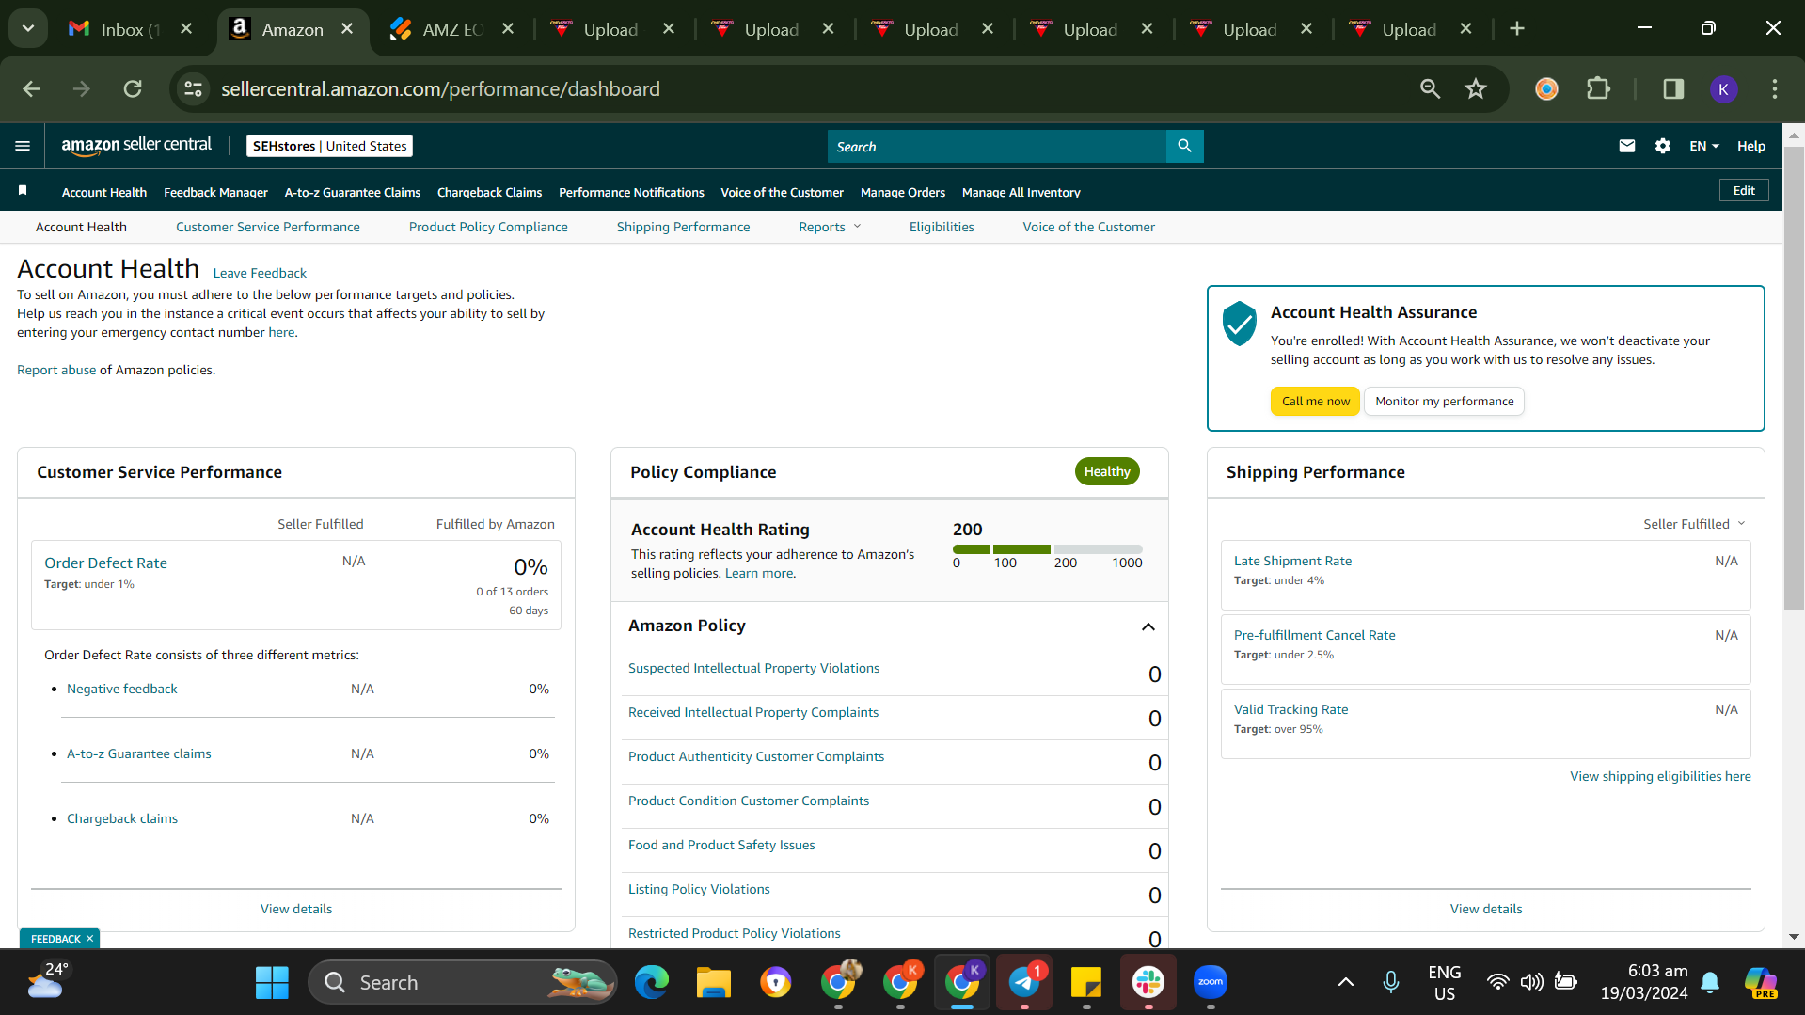Open Suspected Intellectual Property Violations link
The width and height of the screenshot is (1805, 1015).
click(753, 668)
